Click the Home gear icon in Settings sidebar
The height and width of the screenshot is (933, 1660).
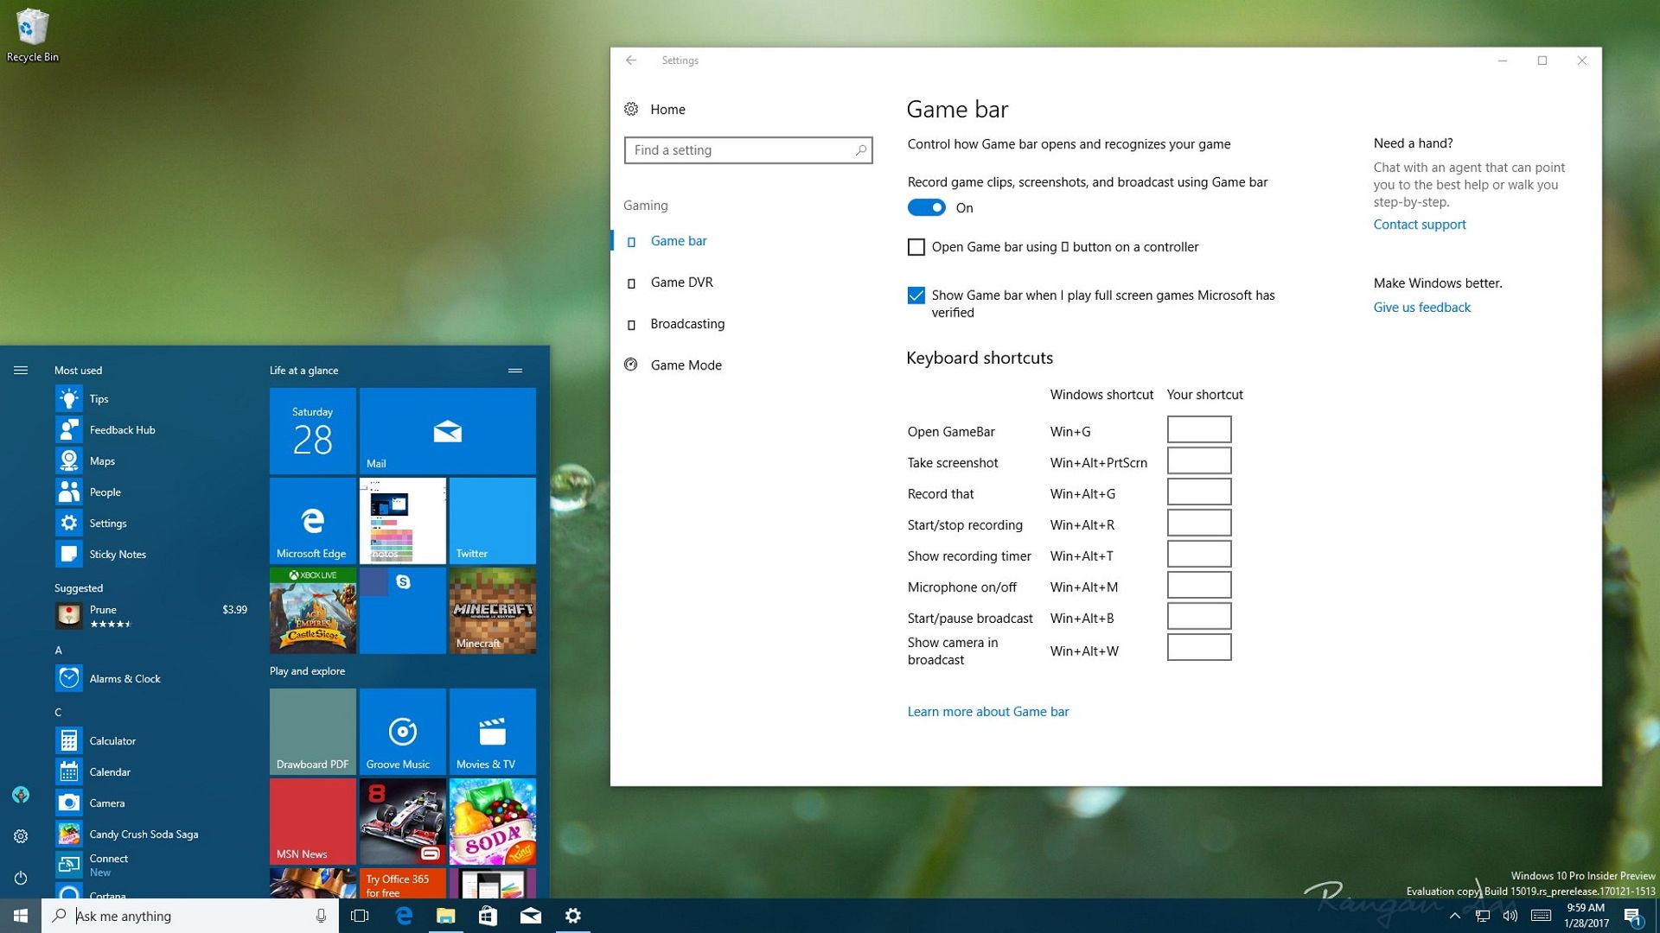click(631, 109)
